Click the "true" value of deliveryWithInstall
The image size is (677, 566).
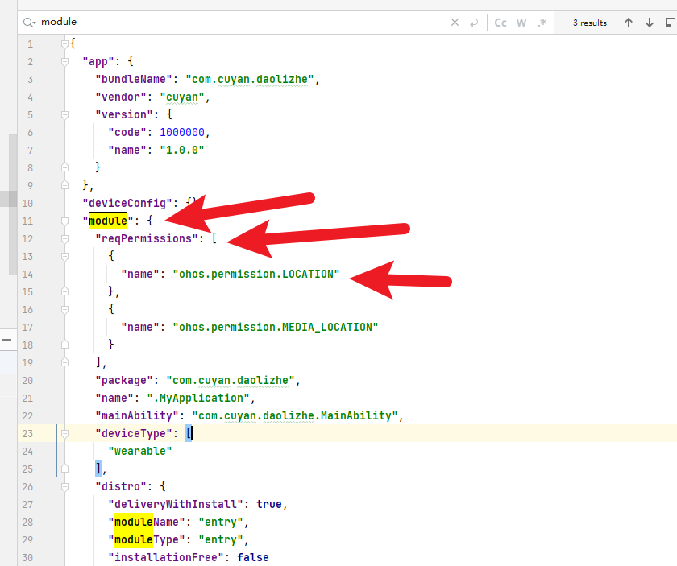pyautogui.click(x=269, y=504)
